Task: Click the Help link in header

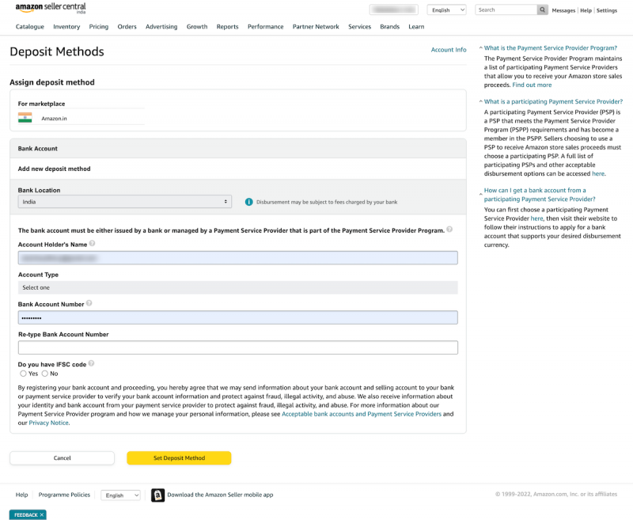Action: (x=586, y=10)
